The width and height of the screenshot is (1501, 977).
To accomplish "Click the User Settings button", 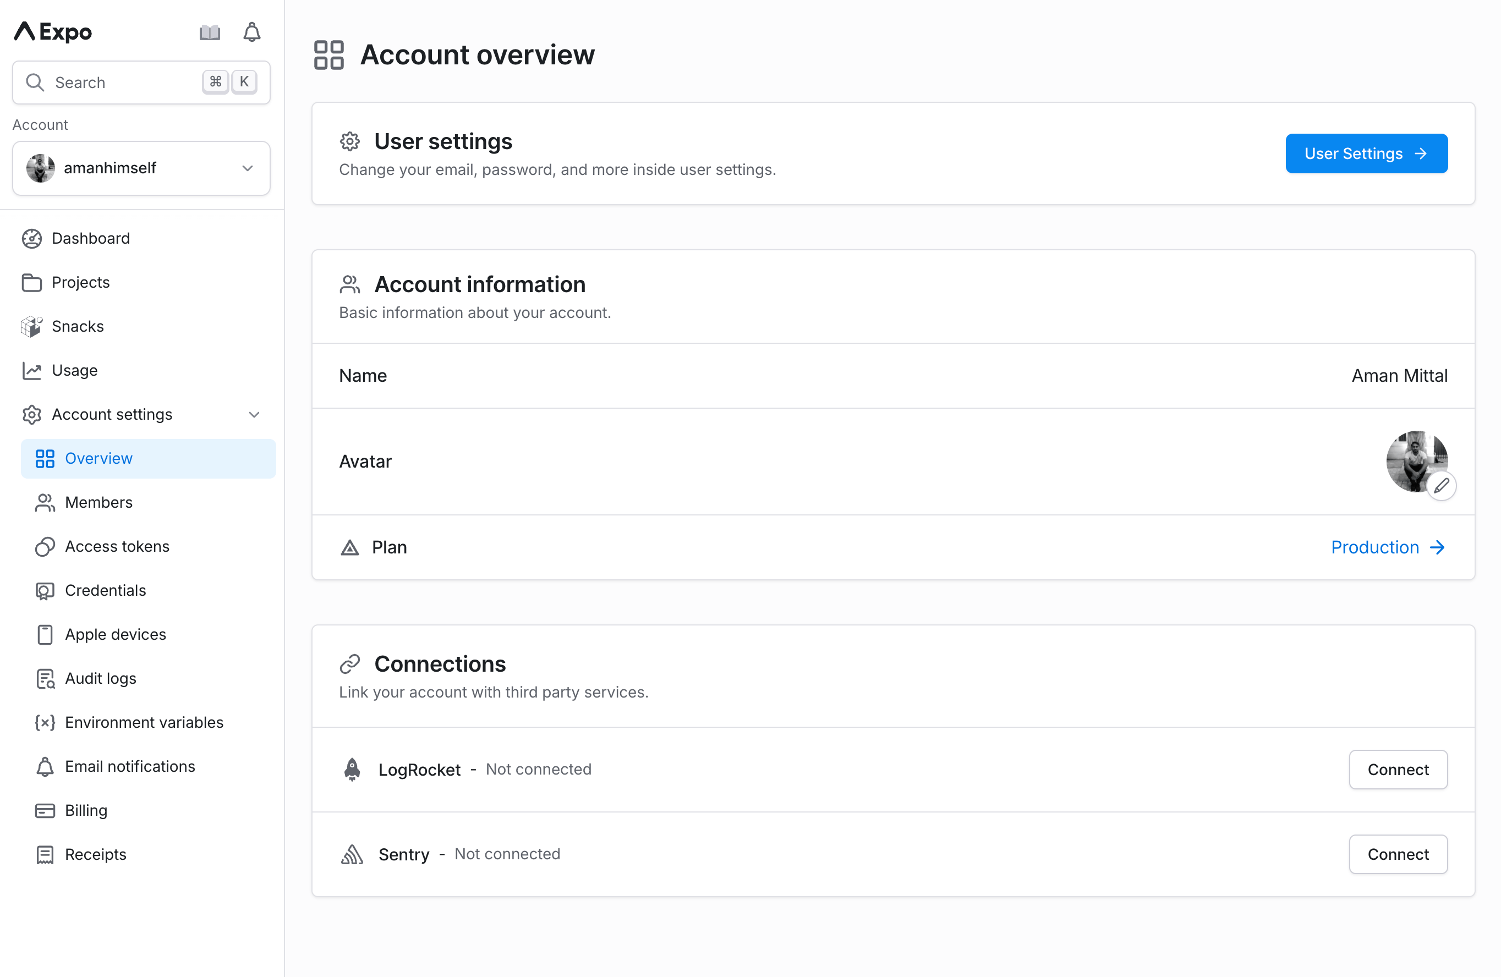I will coord(1366,153).
